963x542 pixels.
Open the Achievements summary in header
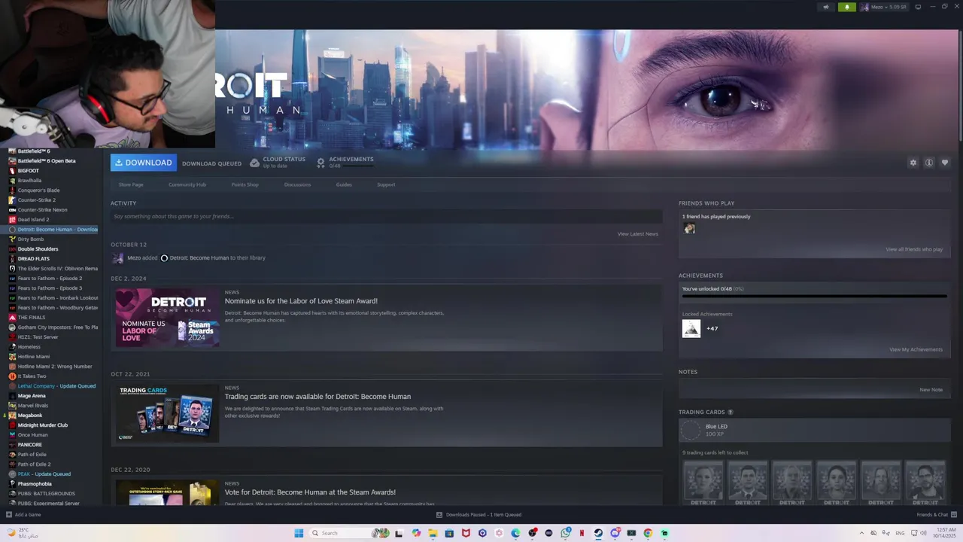pos(345,162)
